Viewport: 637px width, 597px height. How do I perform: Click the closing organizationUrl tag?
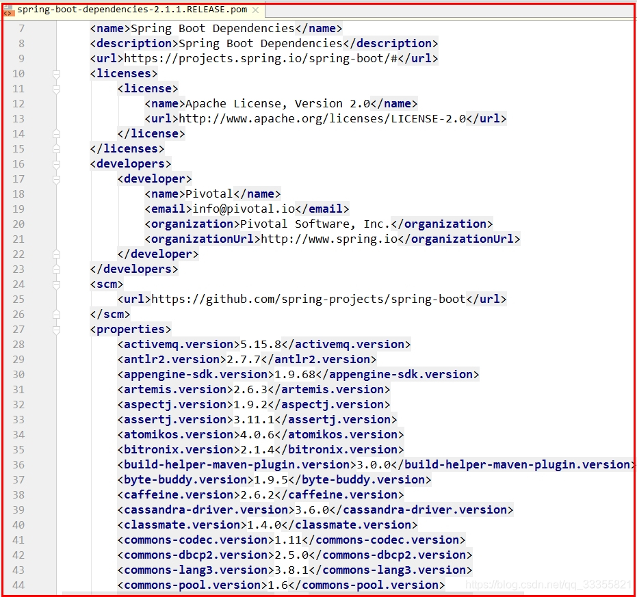tap(458, 239)
